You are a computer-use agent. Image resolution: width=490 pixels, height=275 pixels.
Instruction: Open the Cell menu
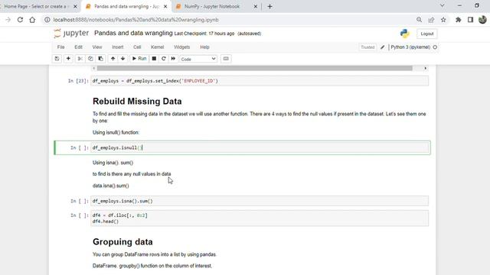[137, 47]
